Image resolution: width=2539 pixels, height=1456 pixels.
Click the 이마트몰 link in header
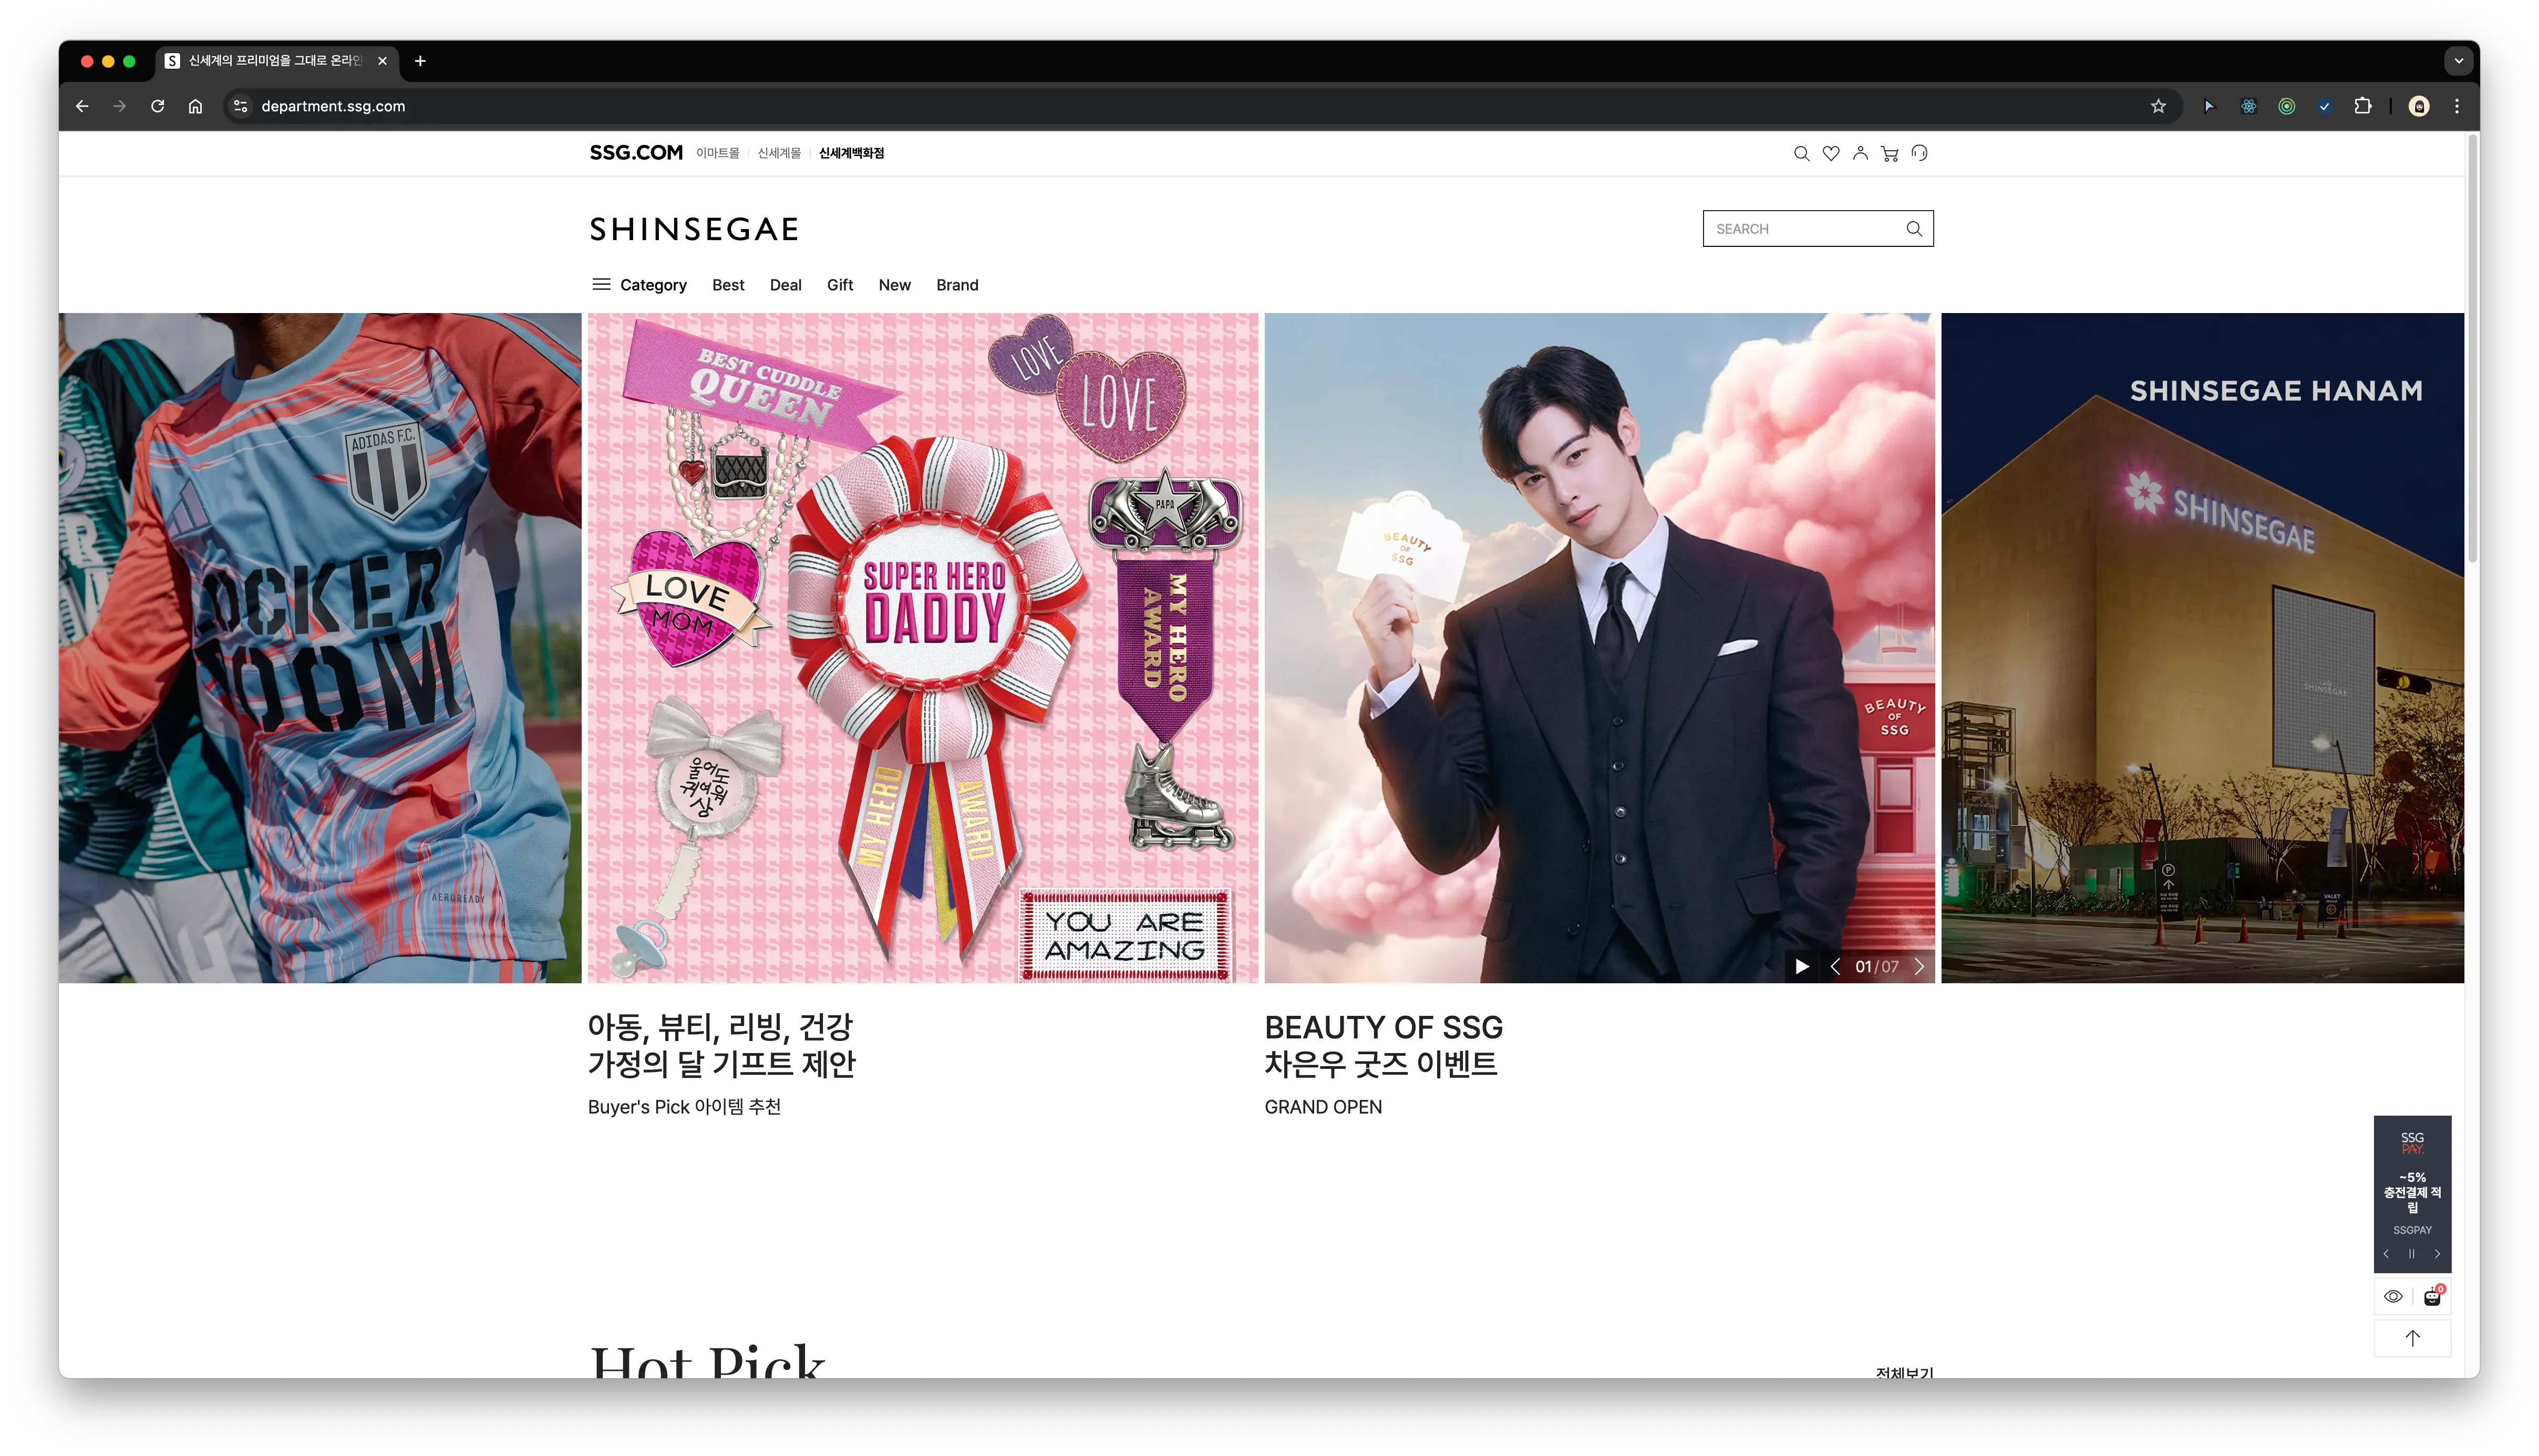(x=717, y=153)
